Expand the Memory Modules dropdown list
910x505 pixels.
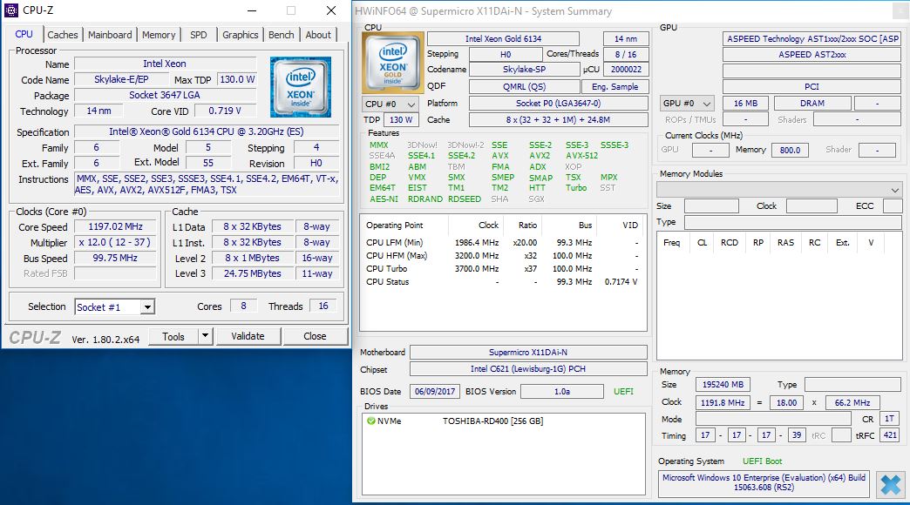895,190
